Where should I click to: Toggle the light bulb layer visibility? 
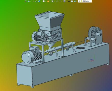tap(79, 1)
